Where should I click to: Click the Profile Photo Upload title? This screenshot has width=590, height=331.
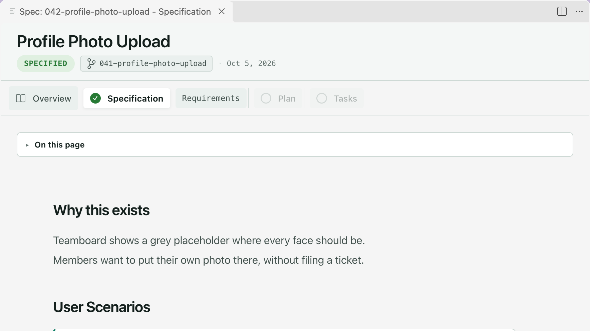click(93, 42)
